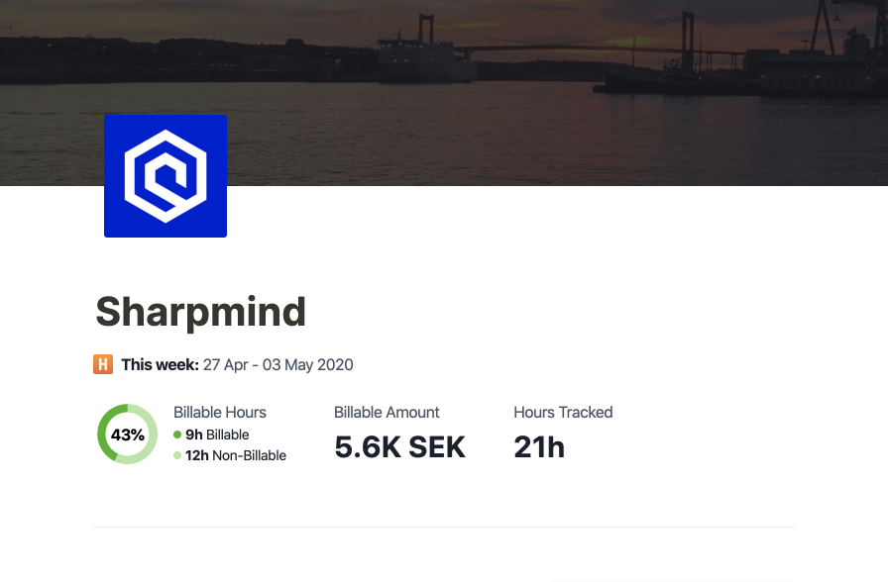Click the Sharpmind blue hexagon logo
Screen dimensions: 888x582
166,176
